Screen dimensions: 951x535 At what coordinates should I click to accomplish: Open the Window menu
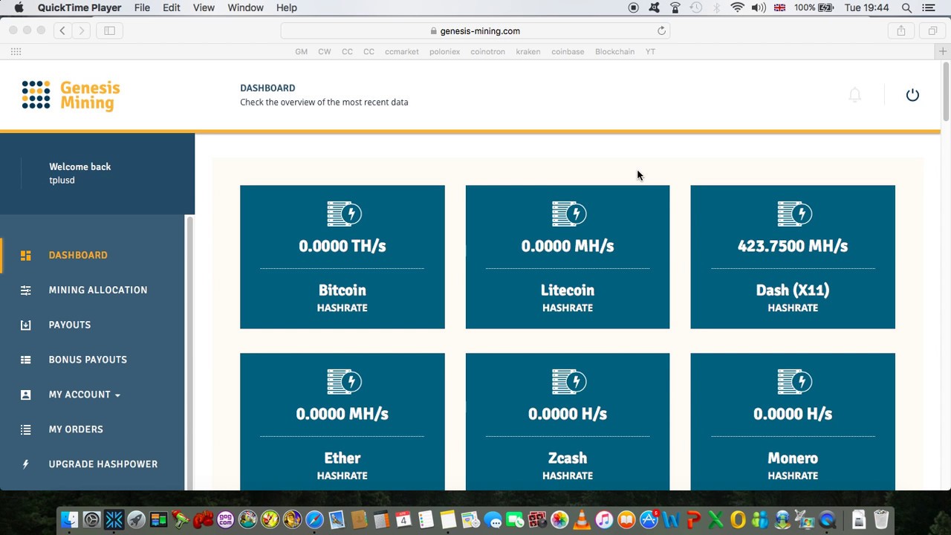(x=245, y=7)
